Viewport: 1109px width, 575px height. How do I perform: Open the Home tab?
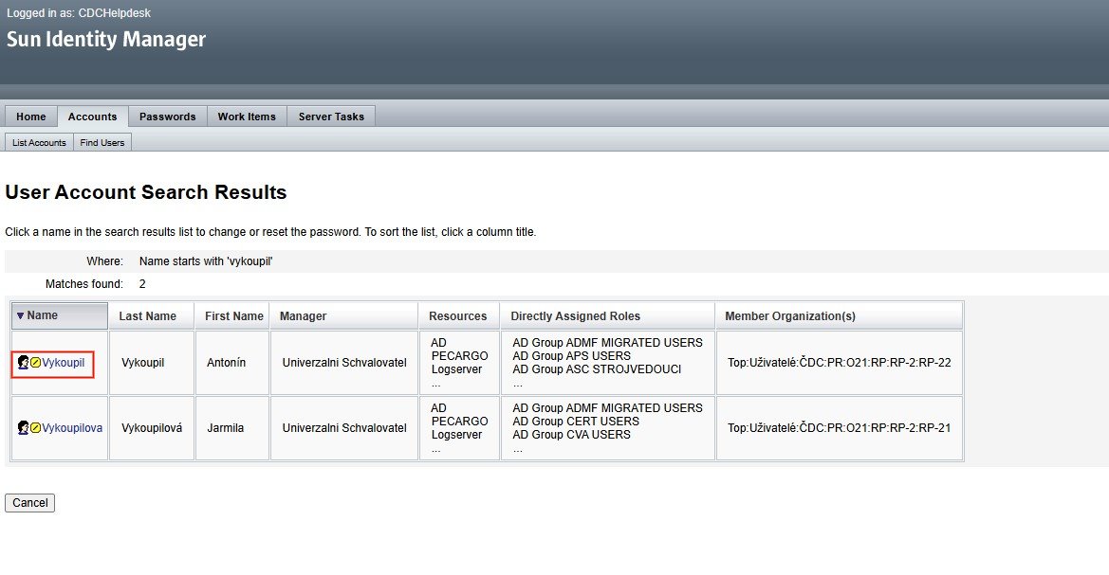[x=31, y=117]
